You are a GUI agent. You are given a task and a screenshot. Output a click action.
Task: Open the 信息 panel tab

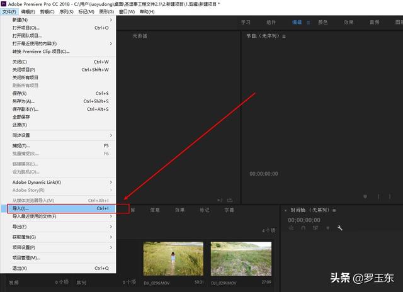click(x=155, y=210)
